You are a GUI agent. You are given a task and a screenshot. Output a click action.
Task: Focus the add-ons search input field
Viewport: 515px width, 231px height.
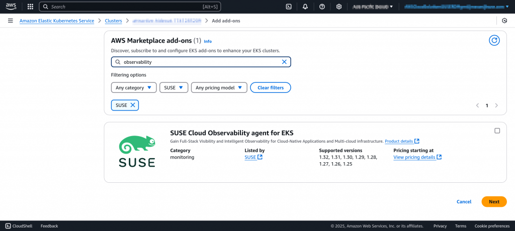(201, 62)
